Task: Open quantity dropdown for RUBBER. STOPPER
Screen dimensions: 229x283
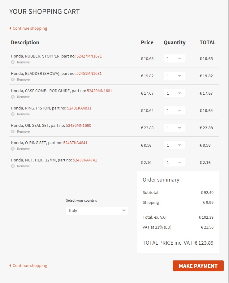Action: (x=175, y=58)
